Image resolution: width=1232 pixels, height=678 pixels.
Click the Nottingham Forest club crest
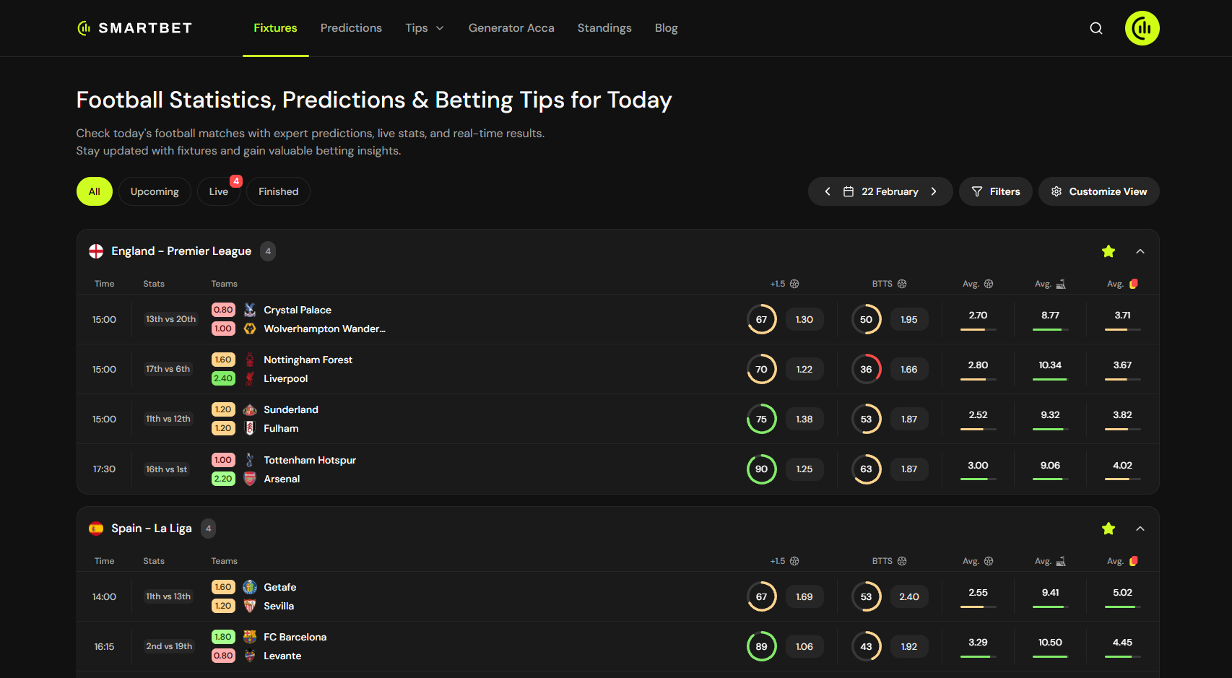250,360
